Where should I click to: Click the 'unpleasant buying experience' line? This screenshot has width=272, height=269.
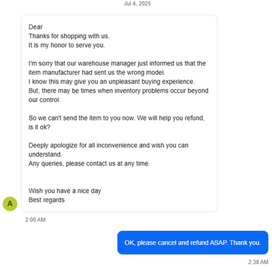click(x=112, y=82)
